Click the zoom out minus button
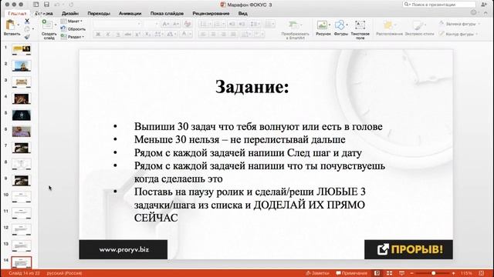The image size is (494, 277). tap(411, 273)
